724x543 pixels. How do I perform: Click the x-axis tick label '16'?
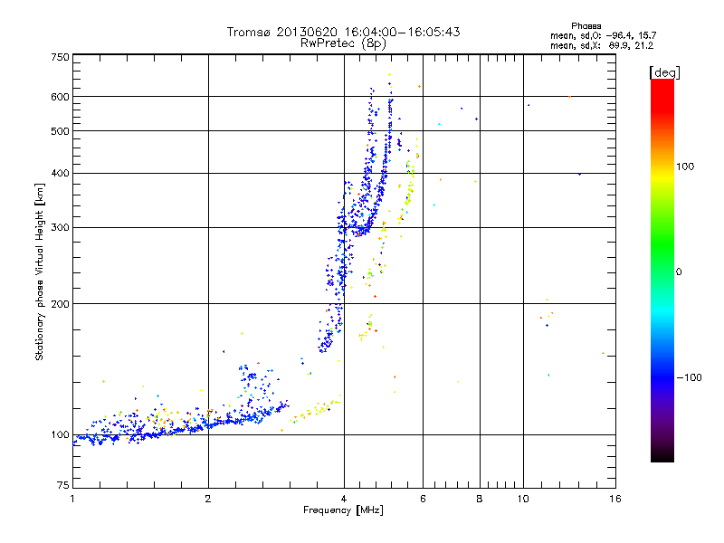615,499
